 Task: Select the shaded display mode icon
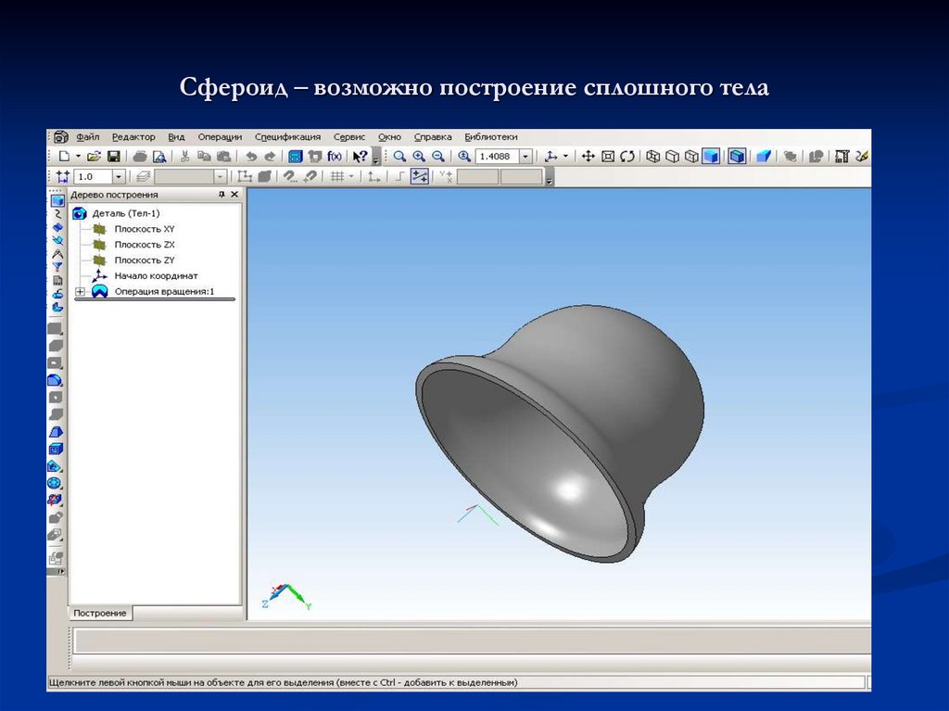coord(710,156)
